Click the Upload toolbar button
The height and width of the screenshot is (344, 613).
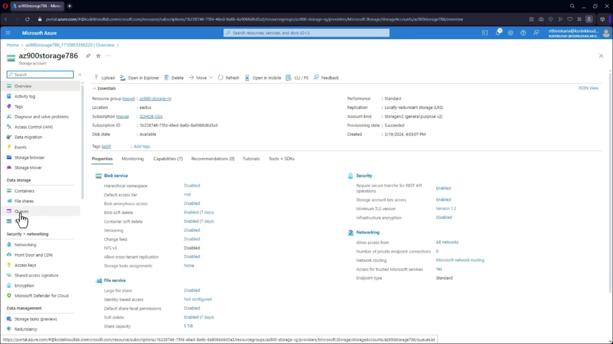pyautogui.click(x=104, y=78)
